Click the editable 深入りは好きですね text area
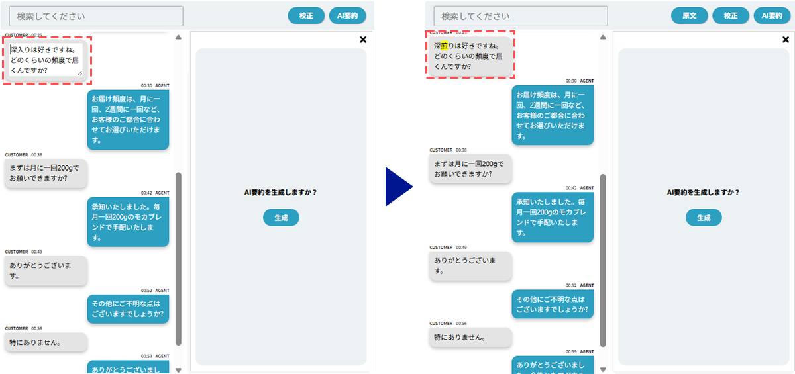795x374 pixels. (x=46, y=59)
